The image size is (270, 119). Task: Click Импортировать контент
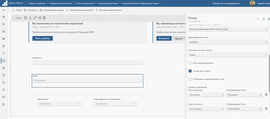click(109, 10)
